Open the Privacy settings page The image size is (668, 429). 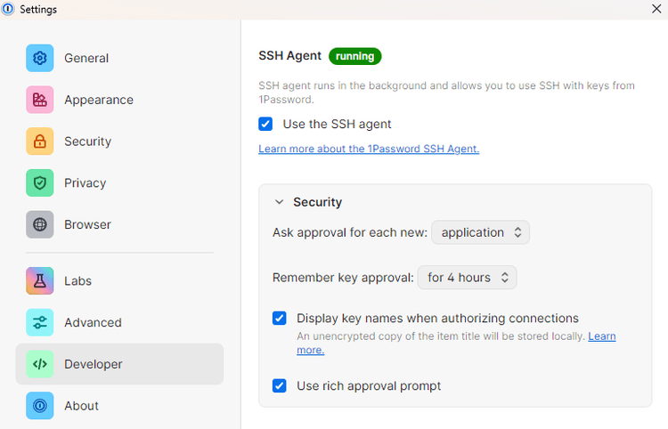119,183
